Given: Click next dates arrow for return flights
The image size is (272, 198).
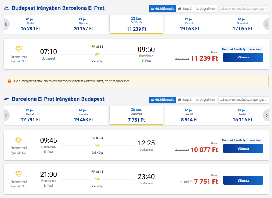Looking at the screenshot, I should pyautogui.click(x=267, y=115).
